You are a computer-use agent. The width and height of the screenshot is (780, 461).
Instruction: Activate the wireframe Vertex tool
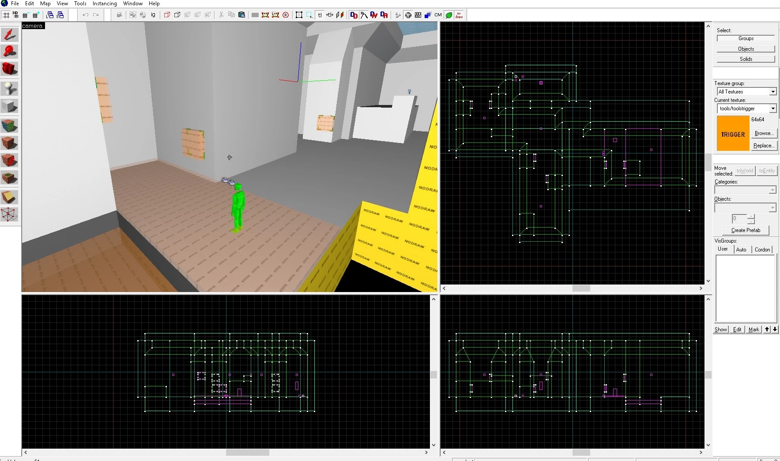pos(9,215)
